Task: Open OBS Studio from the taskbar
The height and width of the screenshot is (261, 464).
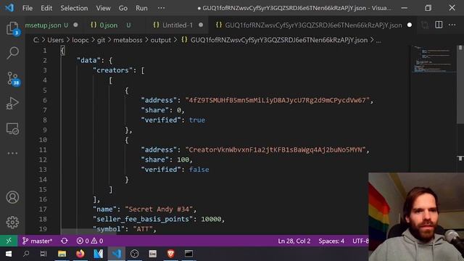Action: (134, 254)
